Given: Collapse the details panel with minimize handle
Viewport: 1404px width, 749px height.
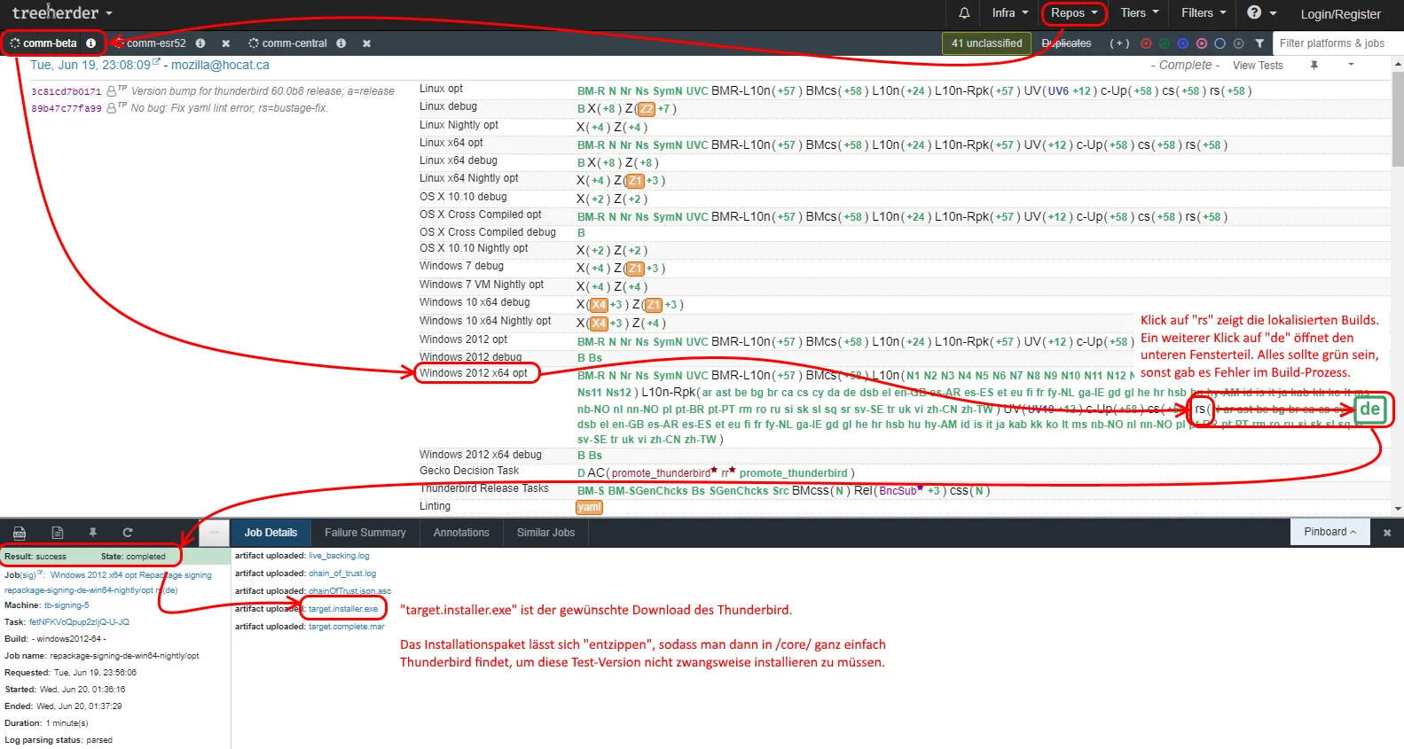Looking at the screenshot, I should [x=214, y=533].
